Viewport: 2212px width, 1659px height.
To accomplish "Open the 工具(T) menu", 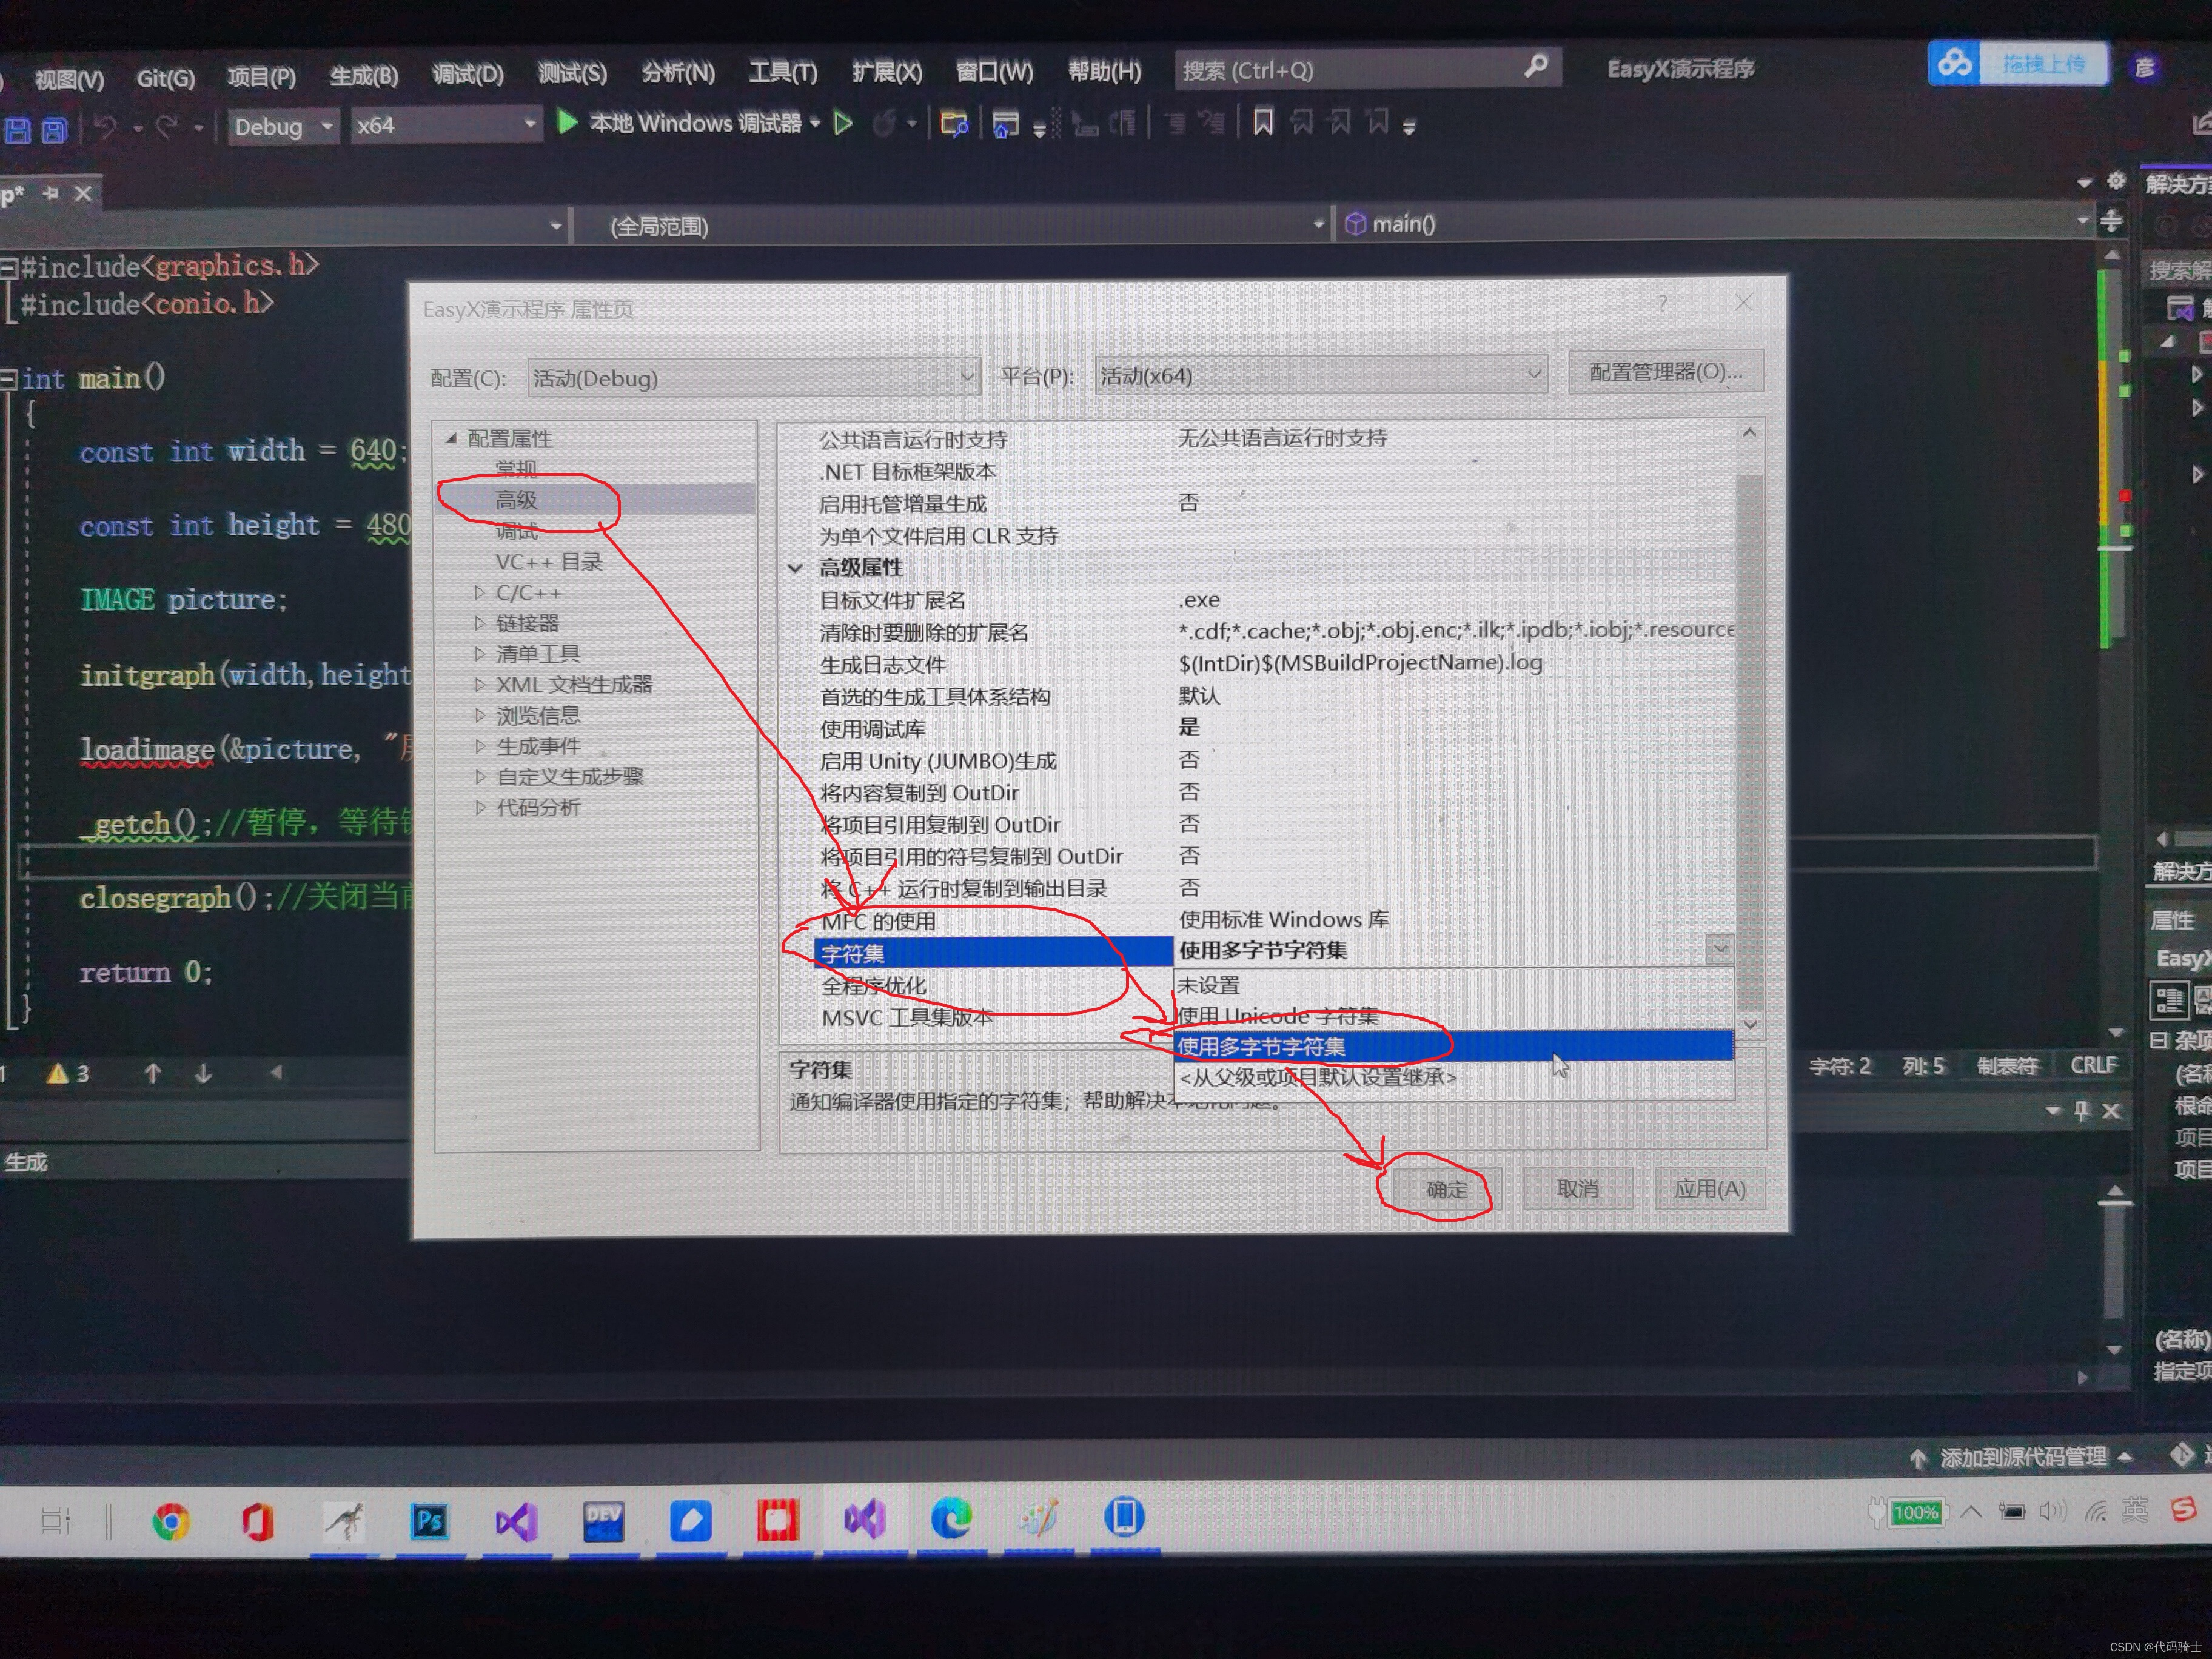I will point(783,73).
